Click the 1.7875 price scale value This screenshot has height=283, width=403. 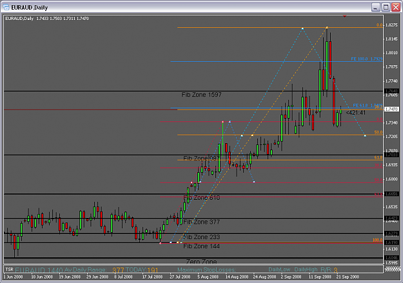tap(391, 67)
